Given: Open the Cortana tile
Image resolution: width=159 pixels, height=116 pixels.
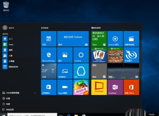Looking at the screenshot, I should [x=81, y=55].
